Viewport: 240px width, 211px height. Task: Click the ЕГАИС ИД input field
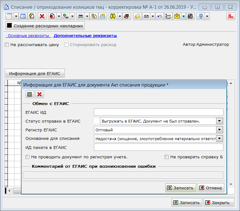(x=159, y=112)
